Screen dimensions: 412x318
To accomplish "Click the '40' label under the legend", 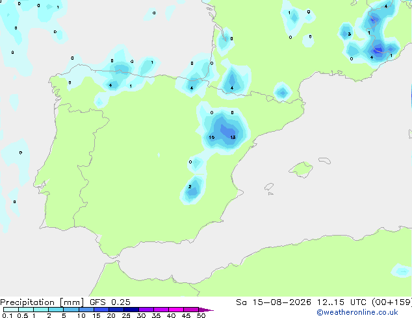I will (x=171, y=315).
